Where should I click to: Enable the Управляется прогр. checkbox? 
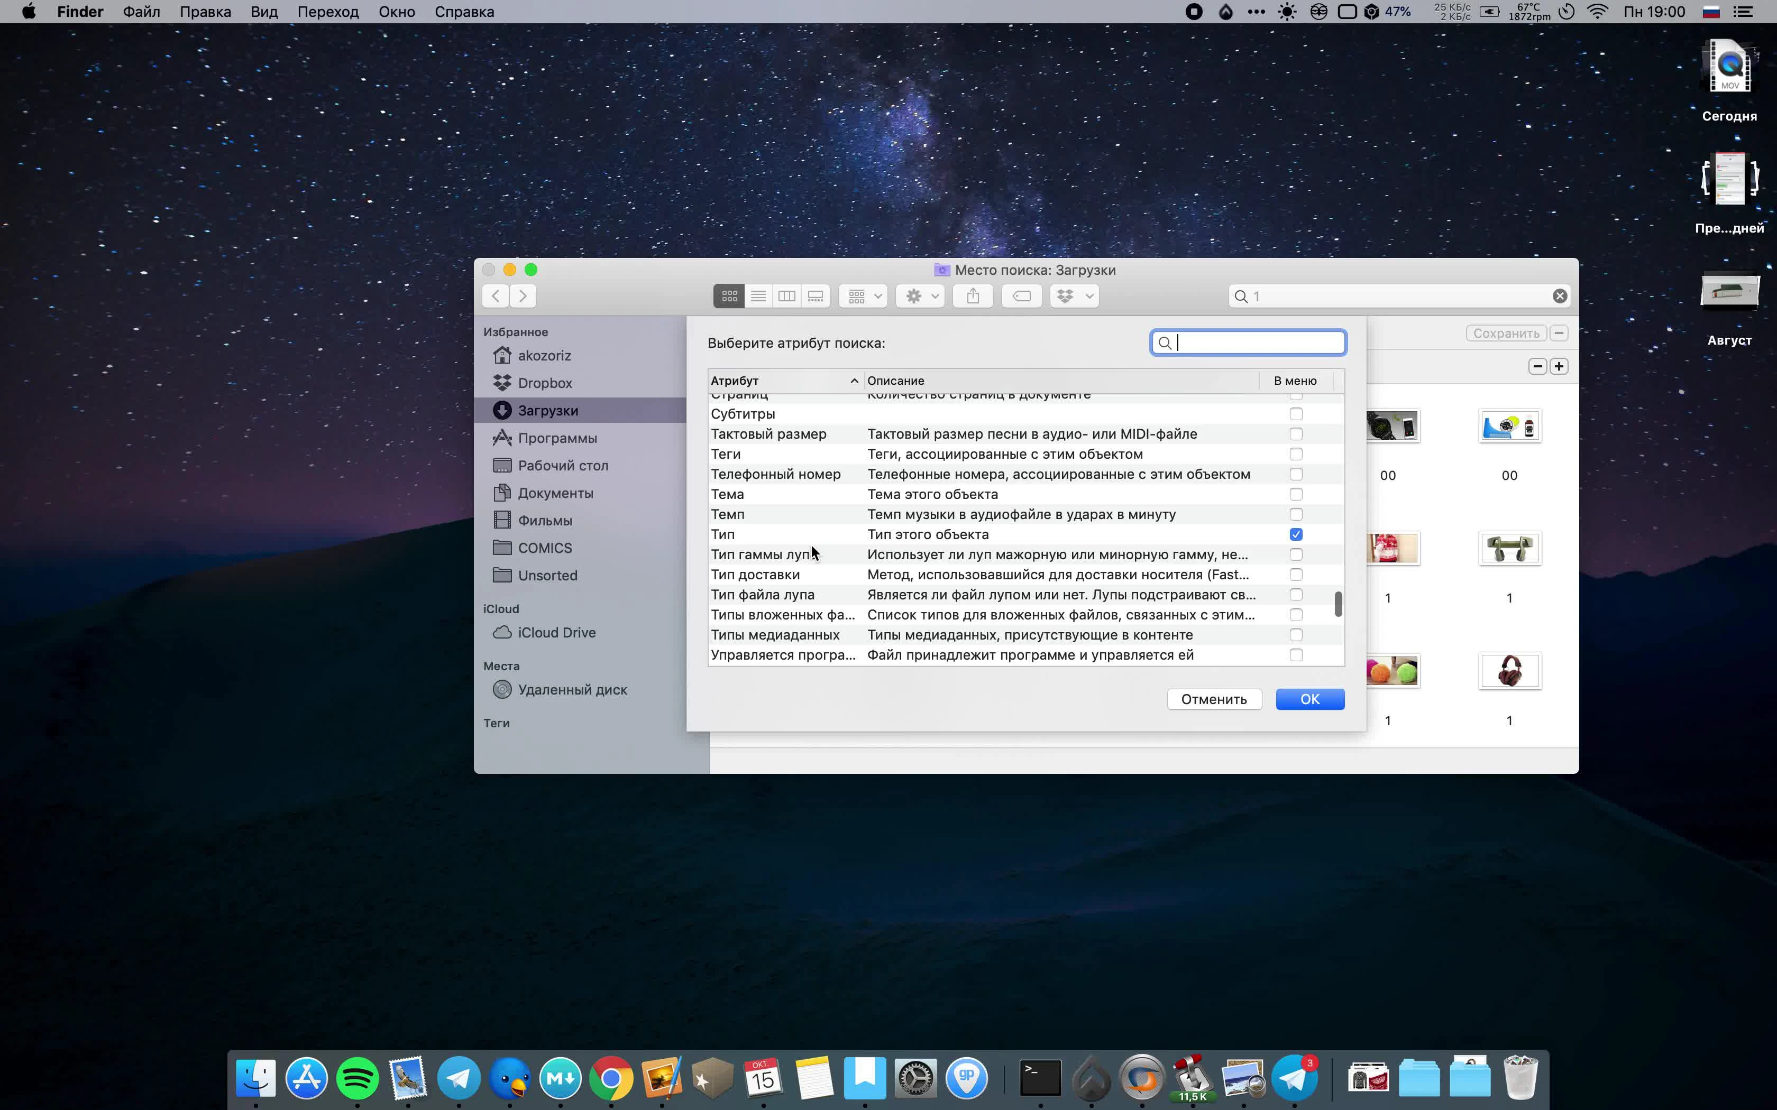(1296, 655)
